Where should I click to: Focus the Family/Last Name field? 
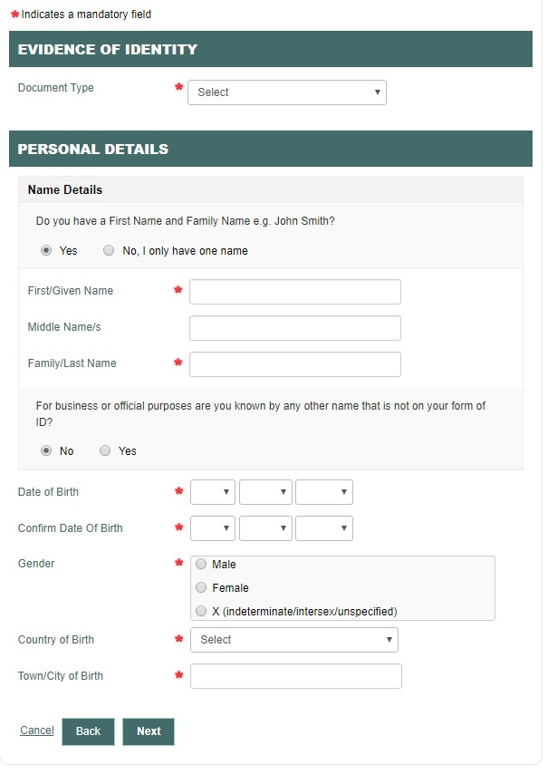pos(294,363)
